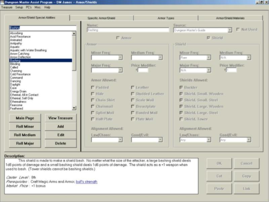Toggle the Not Used checkbox
This screenshot has width=269, height=202.
click(238, 30)
